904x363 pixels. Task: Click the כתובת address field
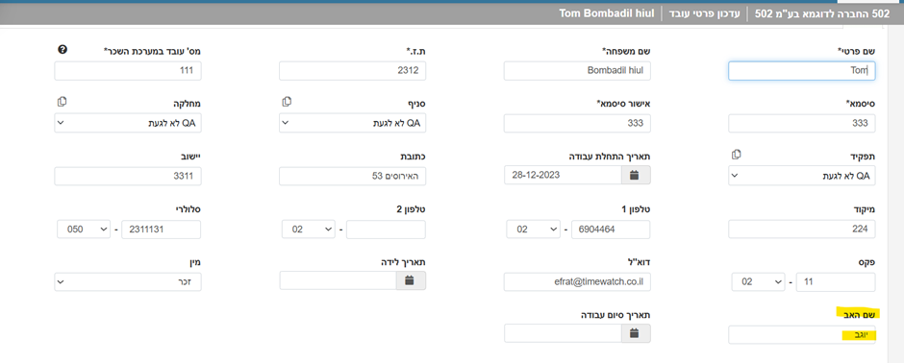click(352, 176)
